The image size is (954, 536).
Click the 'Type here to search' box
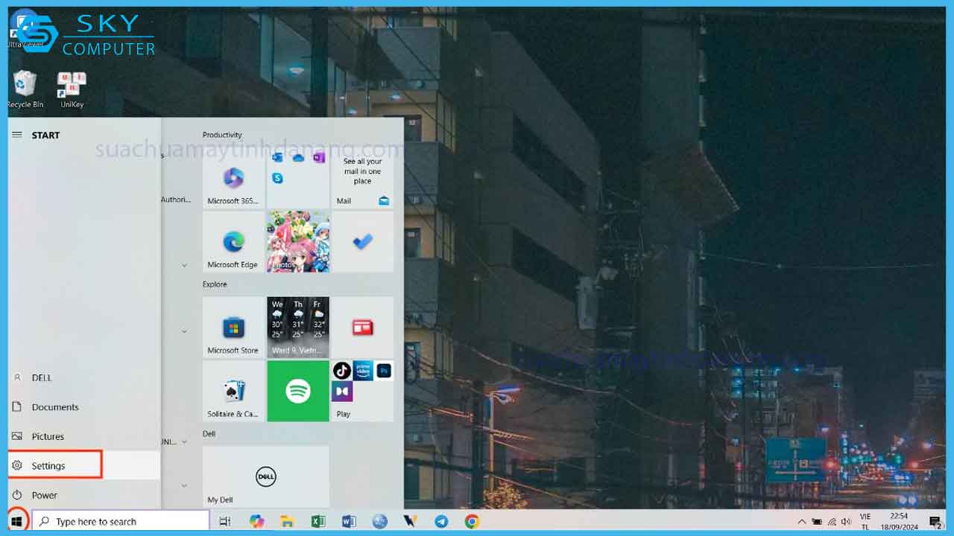tap(123, 522)
